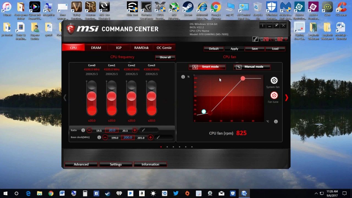Go to next panel with right red arrow
This screenshot has width=352, height=198.
click(x=287, y=98)
